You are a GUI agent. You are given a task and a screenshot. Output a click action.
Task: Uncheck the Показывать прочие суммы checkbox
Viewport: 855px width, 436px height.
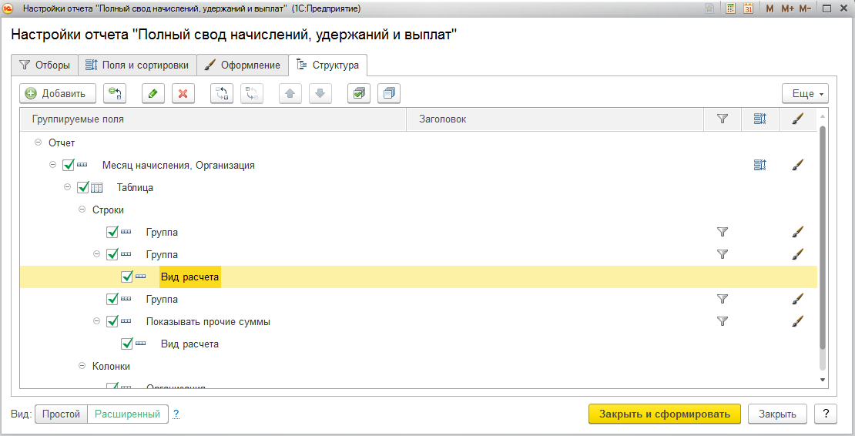(112, 321)
